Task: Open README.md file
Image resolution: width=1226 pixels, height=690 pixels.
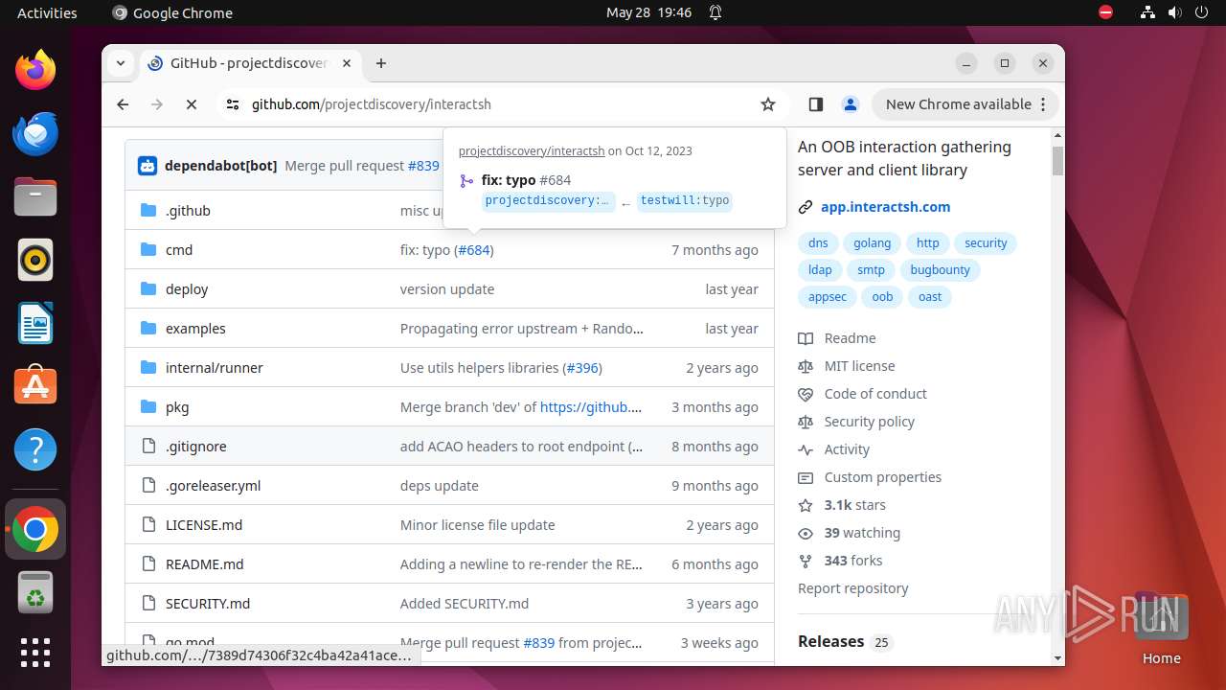Action: point(205,564)
